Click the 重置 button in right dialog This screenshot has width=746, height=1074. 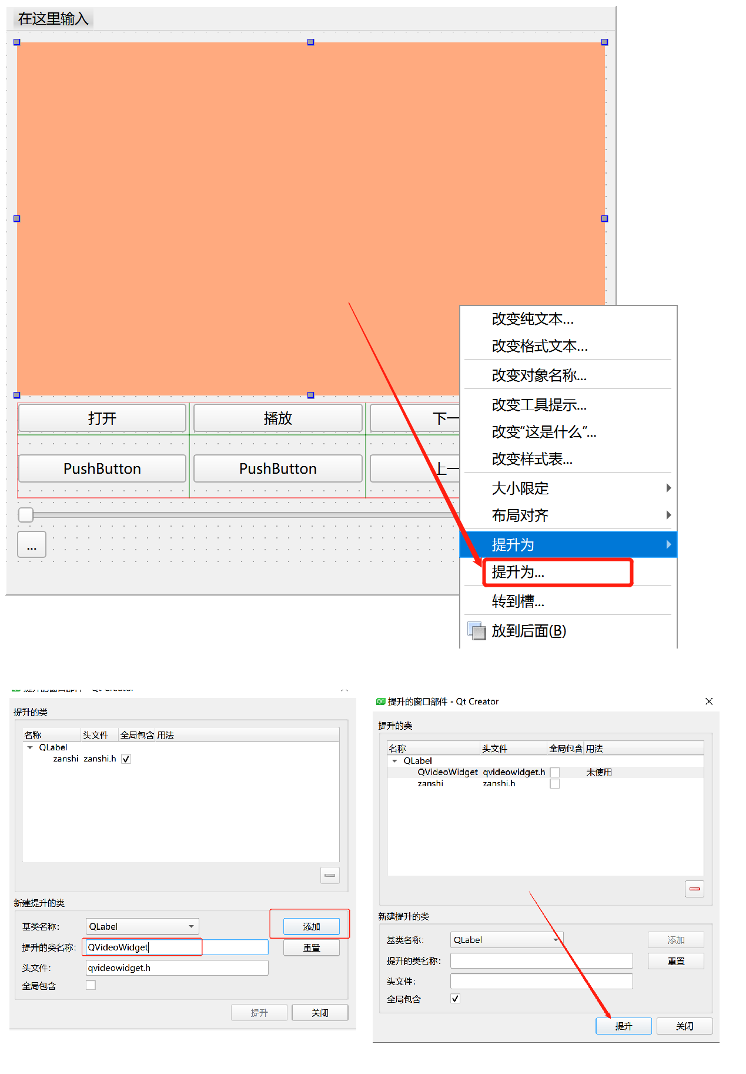(x=676, y=961)
